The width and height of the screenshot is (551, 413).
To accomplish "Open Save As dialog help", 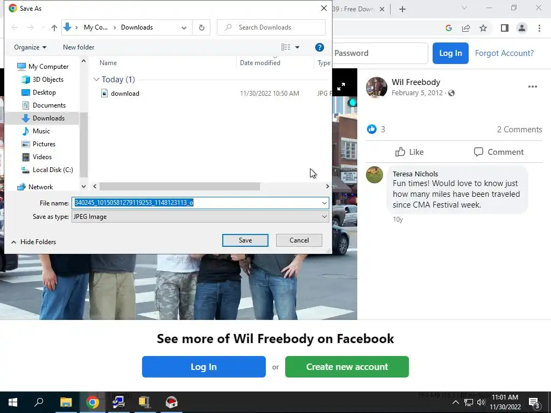I will [319, 47].
